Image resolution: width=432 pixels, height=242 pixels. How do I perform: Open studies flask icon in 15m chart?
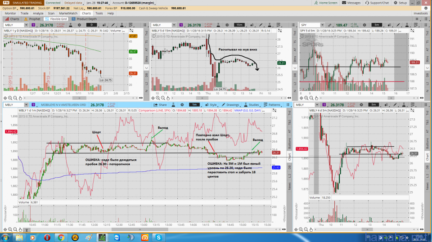click(270, 25)
